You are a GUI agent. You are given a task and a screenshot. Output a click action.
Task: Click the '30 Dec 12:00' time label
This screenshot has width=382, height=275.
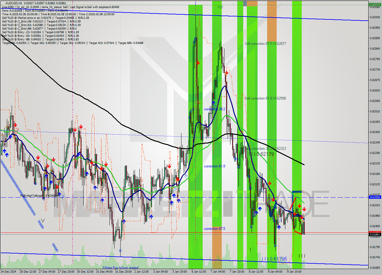85,272
